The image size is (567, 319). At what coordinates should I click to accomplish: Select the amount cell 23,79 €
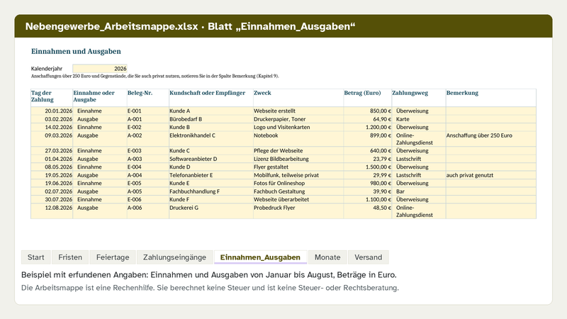[x=367, y=159]
